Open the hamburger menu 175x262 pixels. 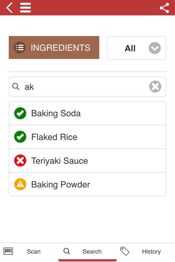[x=25, y=8]
